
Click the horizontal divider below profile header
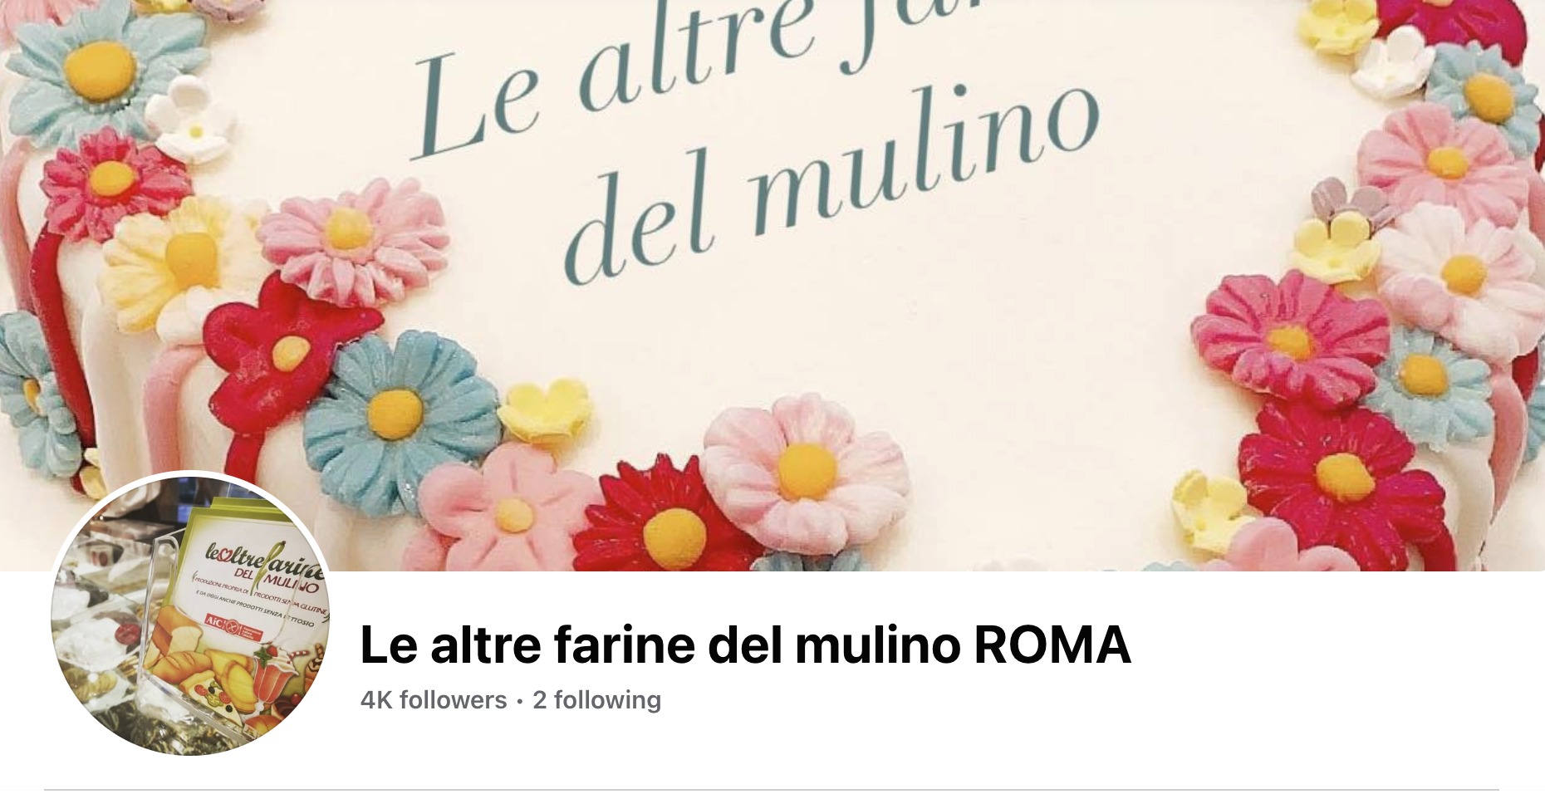pos(772,790)
